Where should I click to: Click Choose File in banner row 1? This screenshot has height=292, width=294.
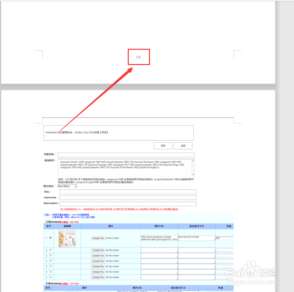(x=98, y=238)
